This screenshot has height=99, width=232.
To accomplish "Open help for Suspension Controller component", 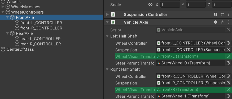I will (216, 15).
